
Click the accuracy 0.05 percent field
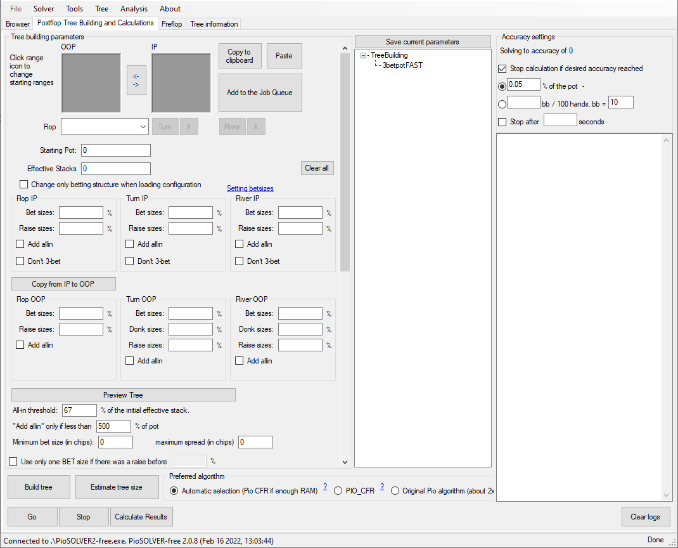523,84
